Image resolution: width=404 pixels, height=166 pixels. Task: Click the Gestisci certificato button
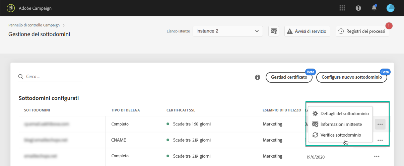(289, 77)
